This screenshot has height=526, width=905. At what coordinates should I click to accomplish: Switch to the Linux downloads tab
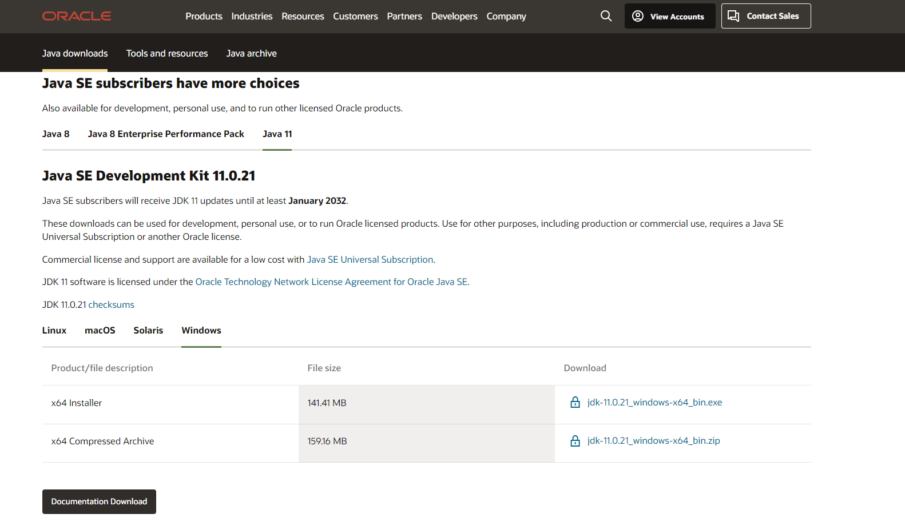(x=54, y=330)
